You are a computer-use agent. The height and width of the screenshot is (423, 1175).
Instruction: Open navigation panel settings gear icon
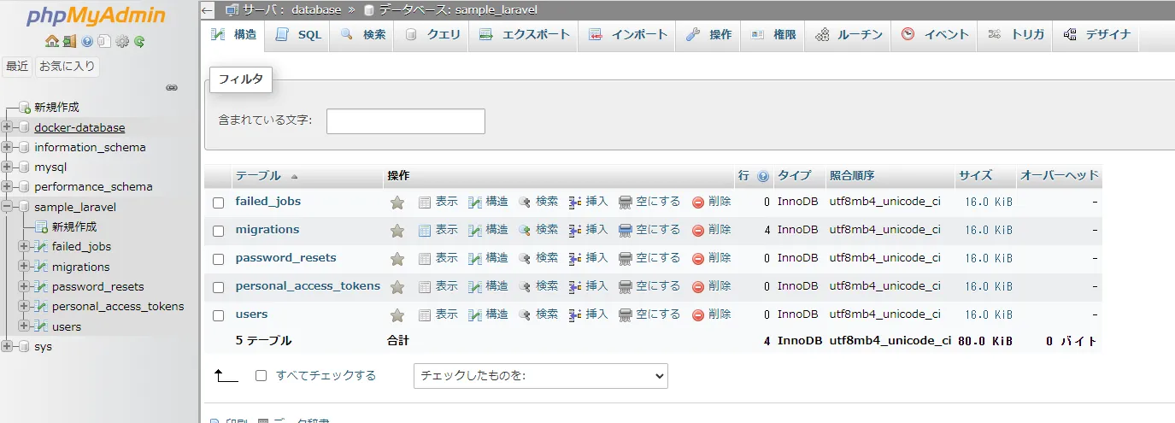pyautogui.click(x=122, y=41)
